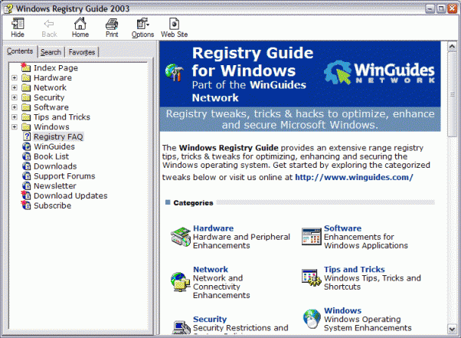Open the Software category link

point(342,228)
